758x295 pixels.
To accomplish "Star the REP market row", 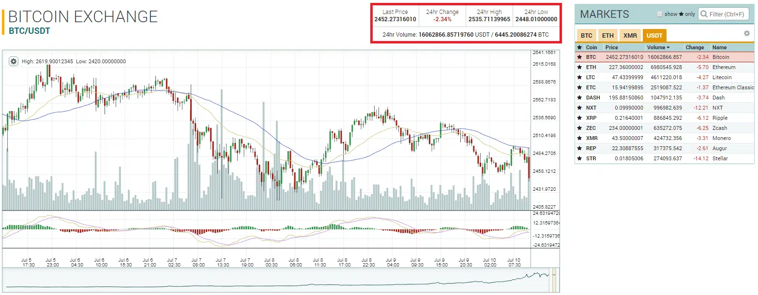I will (x=579, y=148).
